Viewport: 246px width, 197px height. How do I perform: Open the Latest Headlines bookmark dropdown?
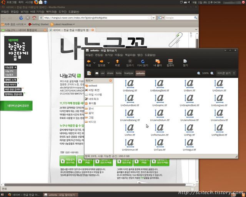coord(62,24)
